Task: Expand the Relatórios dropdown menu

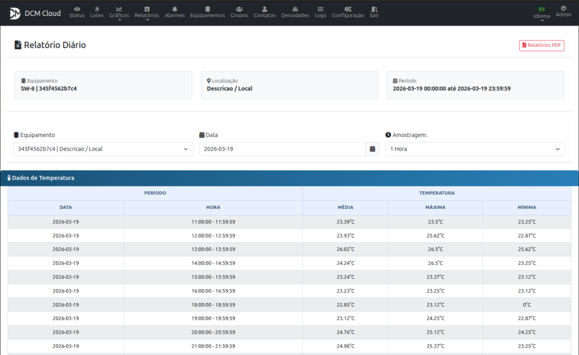Action: [x=147, y=12]
